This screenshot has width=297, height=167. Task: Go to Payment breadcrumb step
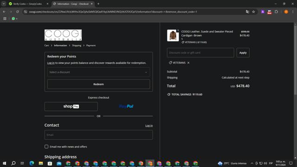point(91,45)
